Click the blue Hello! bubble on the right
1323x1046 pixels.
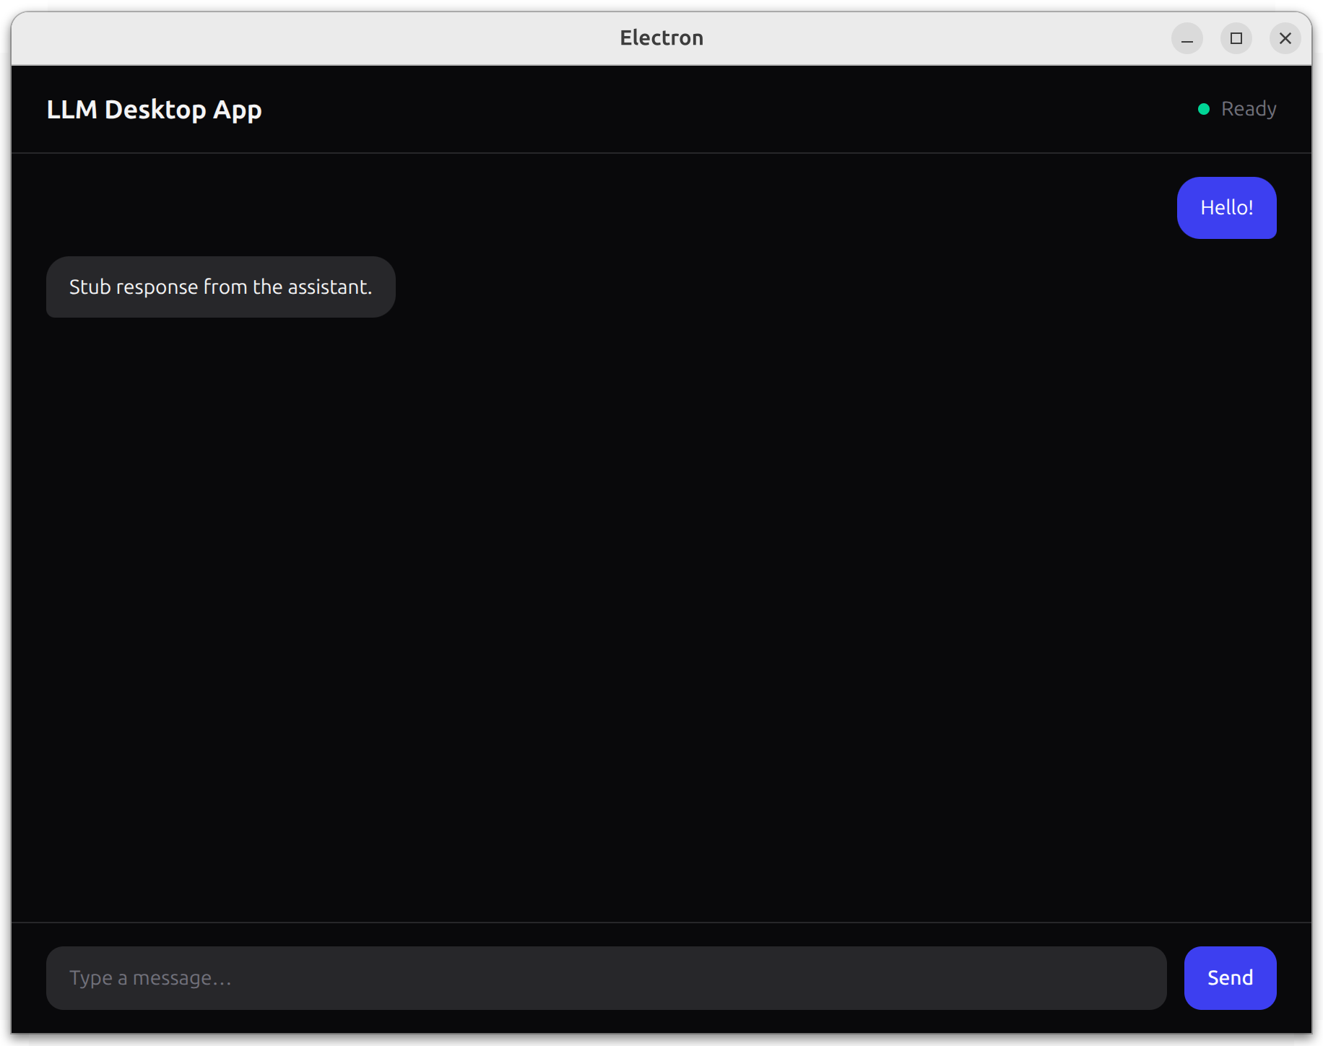(x=1226, y=208)
